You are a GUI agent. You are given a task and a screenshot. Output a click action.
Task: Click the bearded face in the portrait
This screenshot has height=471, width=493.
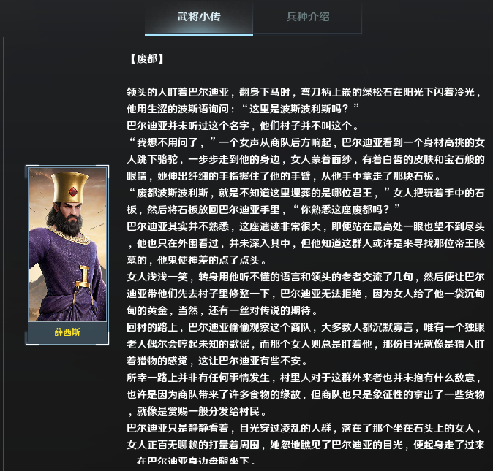[x=71, y=217]
